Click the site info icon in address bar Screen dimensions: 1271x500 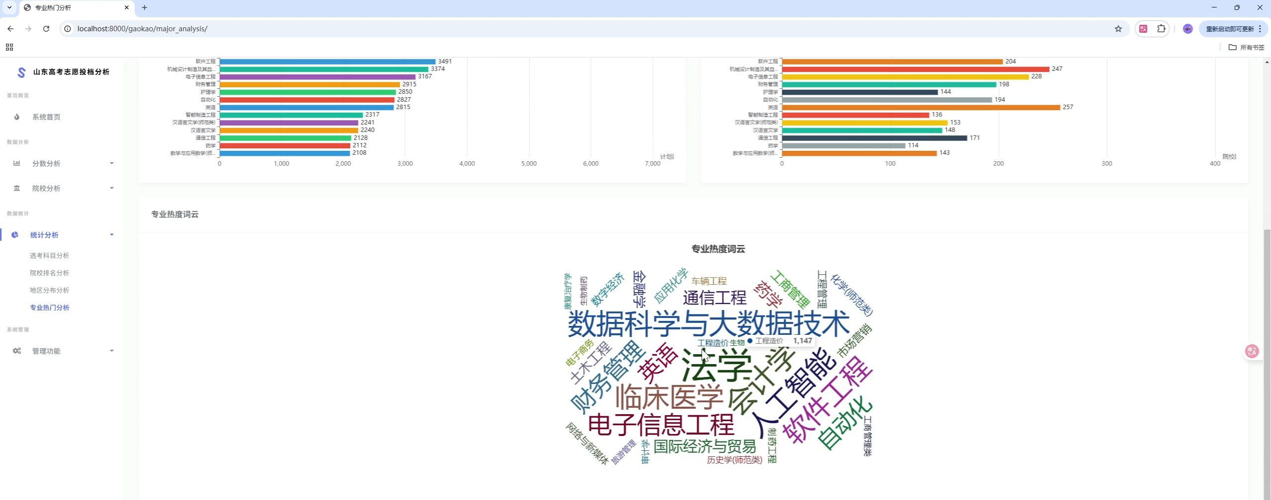pyautogui.click(x=68, y=29)
